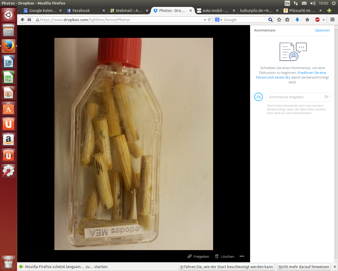Viewport: 338px width, 271px height.
Task: Open LibreOffice Writer from the launcher
Action: coord(8,62)
